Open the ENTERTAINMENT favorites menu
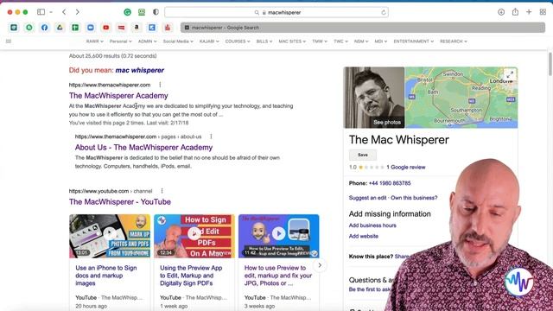The width and height of the screenshot is (553, 311). (413, 41)
